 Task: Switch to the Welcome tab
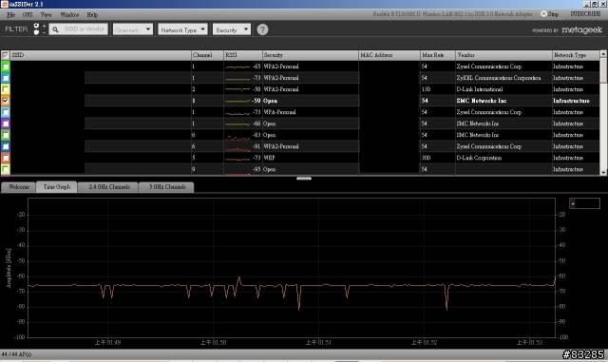(19, 187)
